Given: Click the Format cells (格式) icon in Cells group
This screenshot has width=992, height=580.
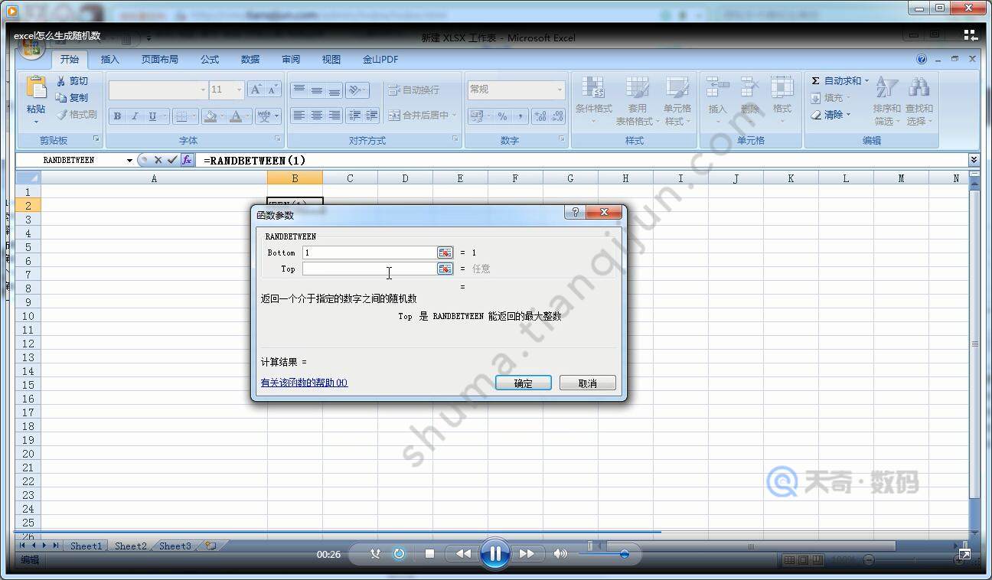Looking at the screenshot, I should pyautogui.click(x=782, y=88).
